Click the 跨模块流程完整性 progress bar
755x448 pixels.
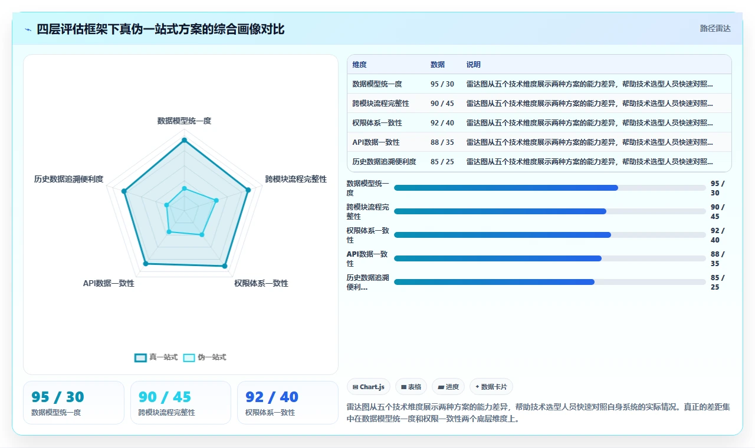click(x=550, y=211)
